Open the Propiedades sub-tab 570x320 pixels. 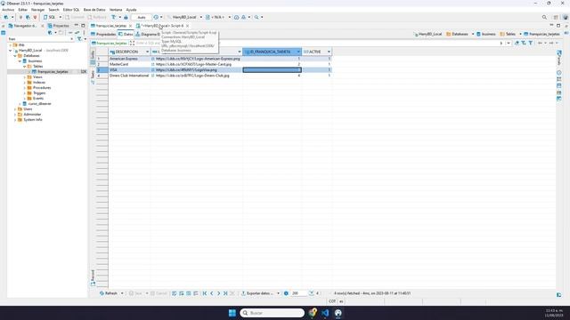(x=103, y=34)
